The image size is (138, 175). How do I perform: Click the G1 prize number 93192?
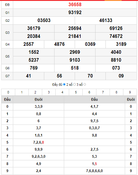point(75,13)
